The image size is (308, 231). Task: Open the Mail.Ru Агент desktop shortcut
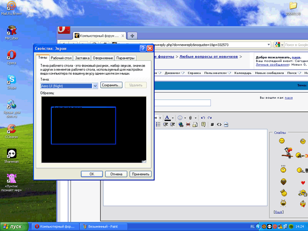click(x=12, y=8)
